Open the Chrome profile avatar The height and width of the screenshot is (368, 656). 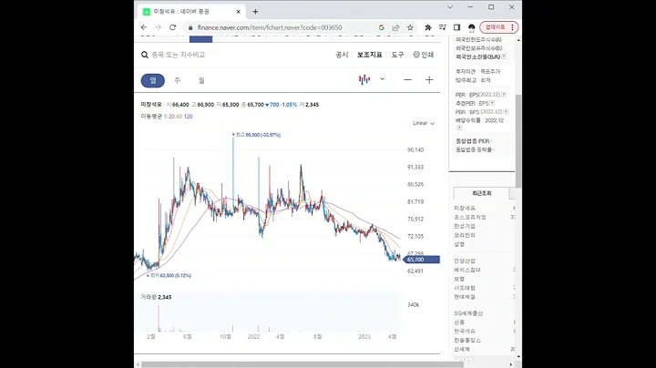pos(472,27)
